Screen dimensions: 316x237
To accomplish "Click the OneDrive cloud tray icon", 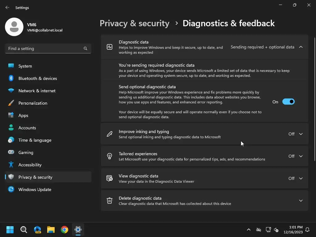I will point(259,230).
